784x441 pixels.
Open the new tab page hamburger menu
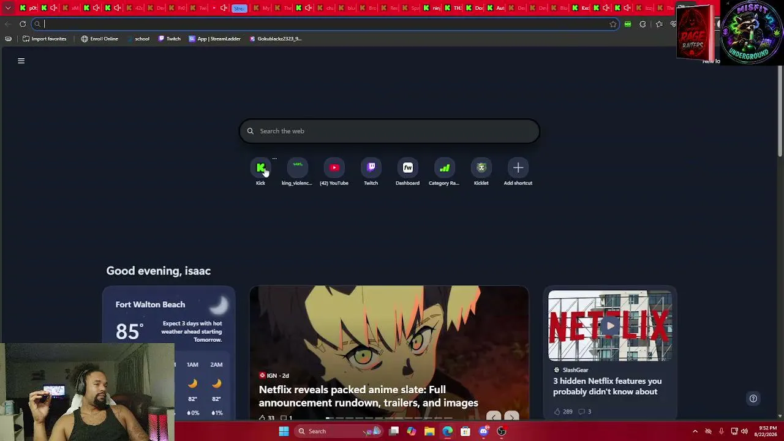[x=21, y=61]
